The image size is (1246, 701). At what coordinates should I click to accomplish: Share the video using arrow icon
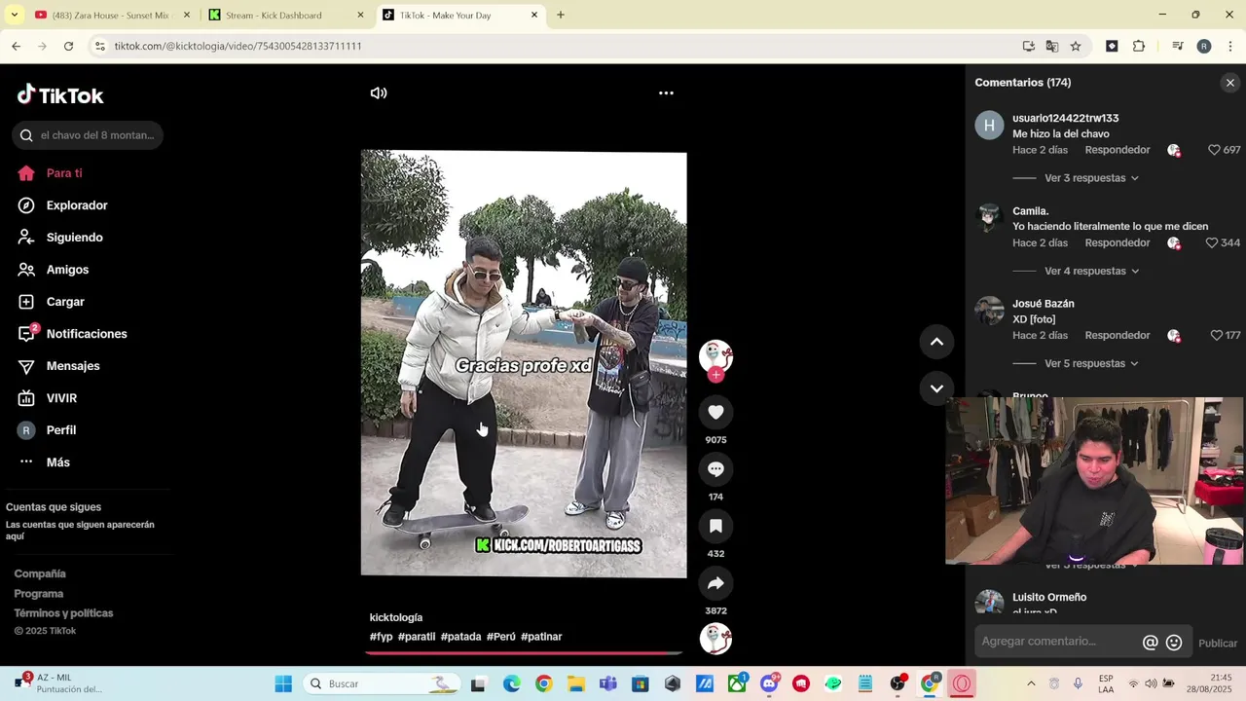pos(715,583)
